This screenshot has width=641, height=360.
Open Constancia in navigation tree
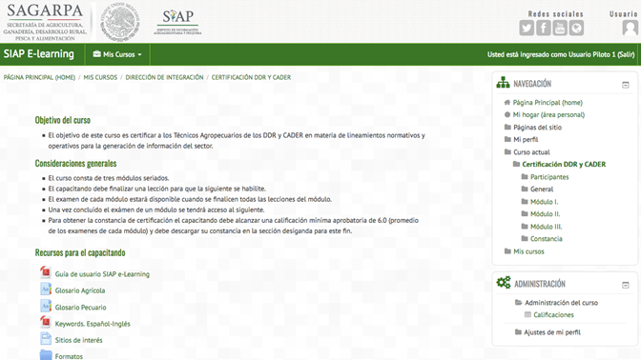click(x=547, y=239)
